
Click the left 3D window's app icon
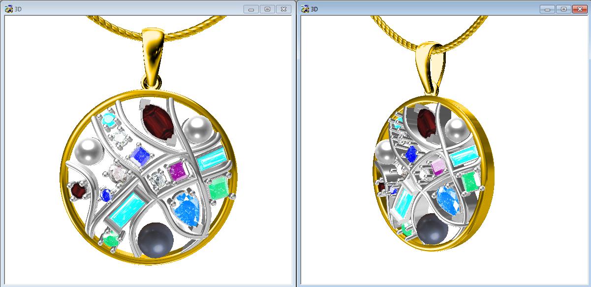point(8,9)
